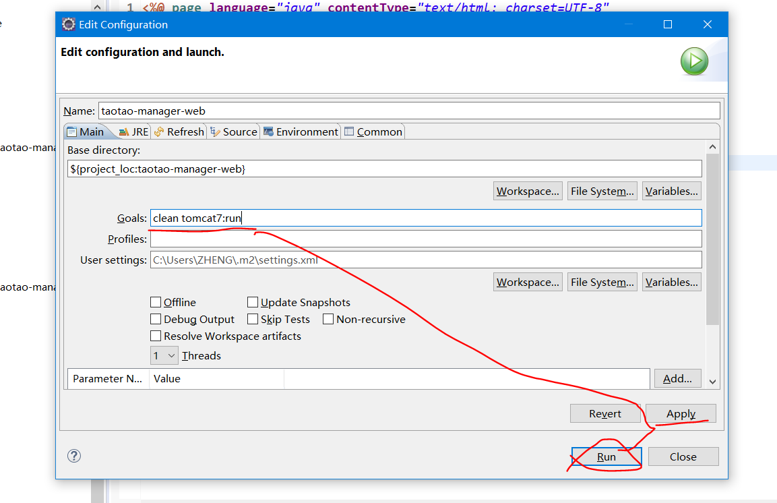The height and width of the screenshot is (503, 777).
Task: Click the Revert button
Action: (605, 413)
